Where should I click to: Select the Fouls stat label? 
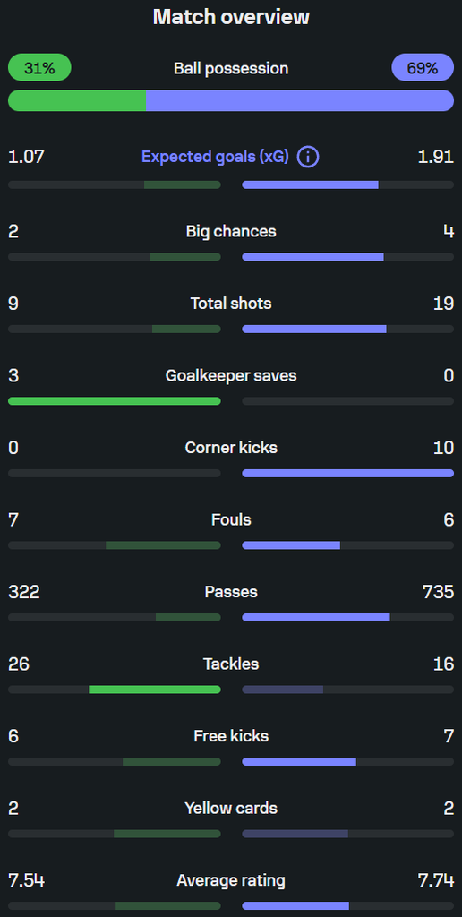point(231,520)
